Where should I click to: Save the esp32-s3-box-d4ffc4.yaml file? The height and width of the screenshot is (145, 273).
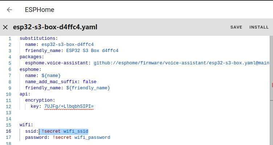(x=236, y=27)
